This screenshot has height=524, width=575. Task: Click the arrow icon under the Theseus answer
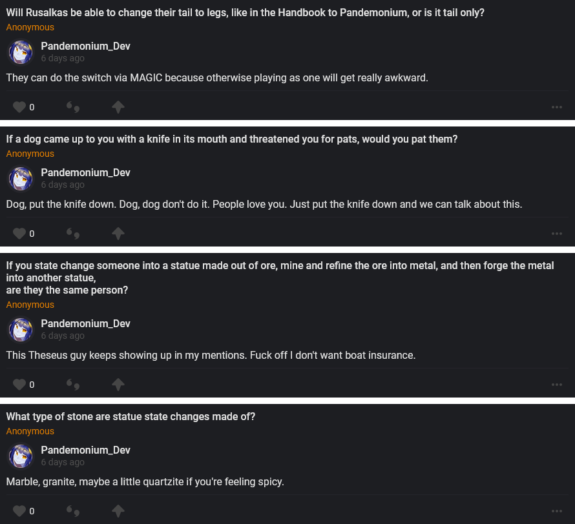tap(118, 385)
